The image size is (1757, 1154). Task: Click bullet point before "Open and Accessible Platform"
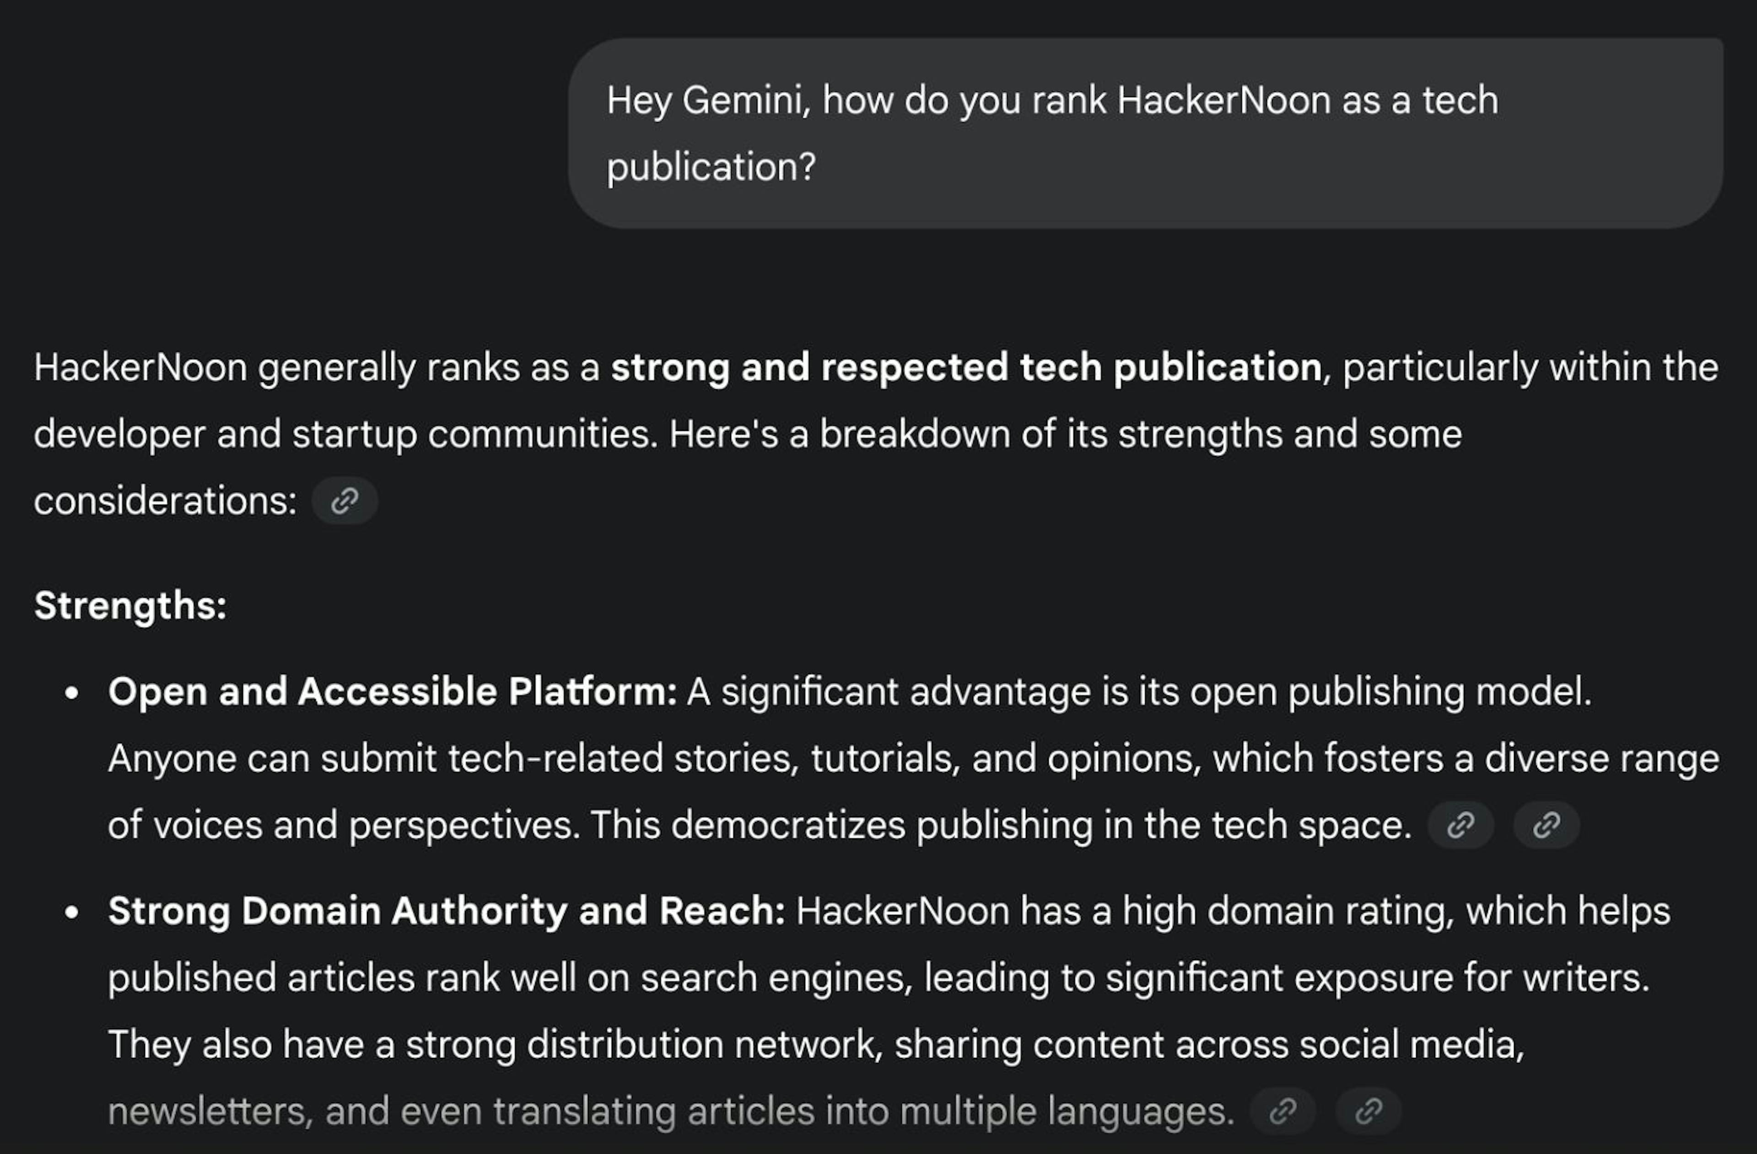(72, 693)
